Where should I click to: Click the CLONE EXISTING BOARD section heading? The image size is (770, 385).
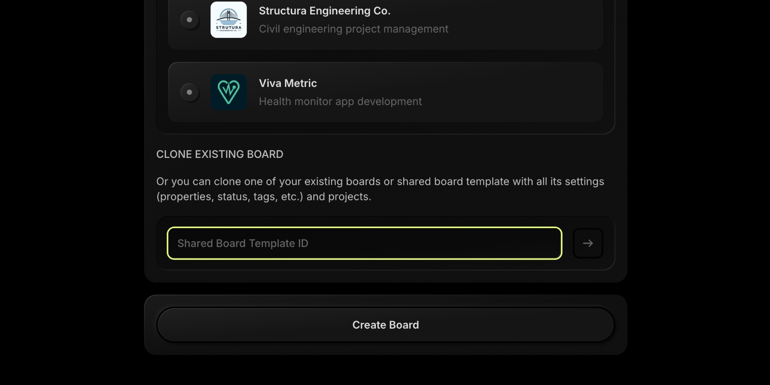pos(220,154)
